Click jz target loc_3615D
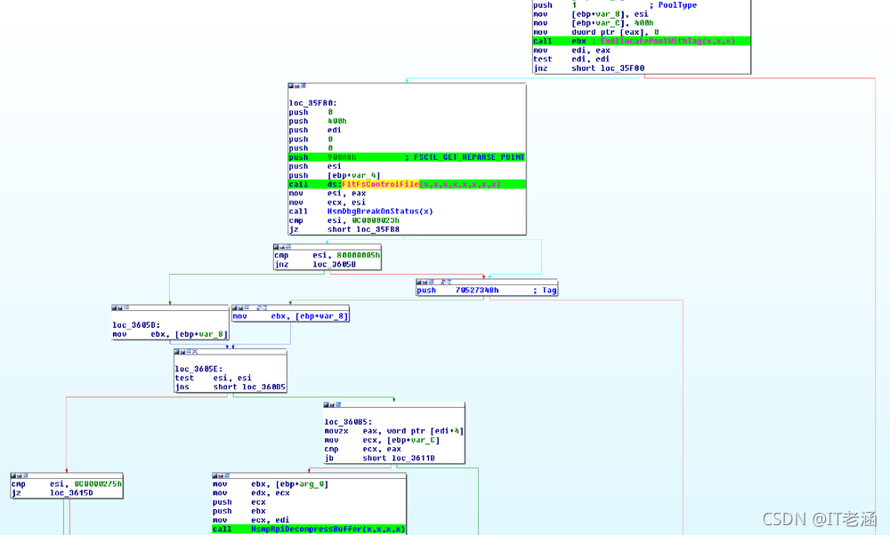Viewport: 890px width, 535px height. coord(70,492)
